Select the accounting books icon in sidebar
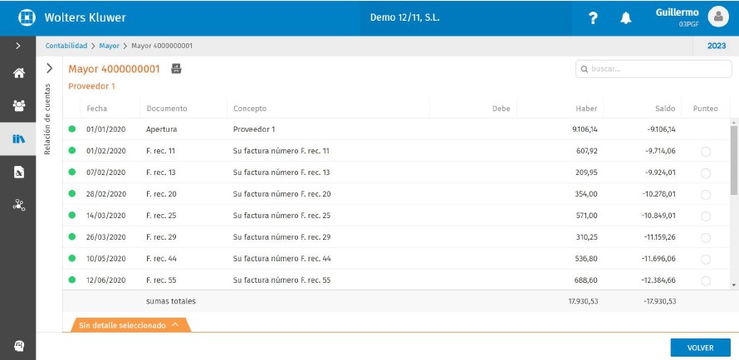Viewport: 739px width, 360px height. (18, 139)
